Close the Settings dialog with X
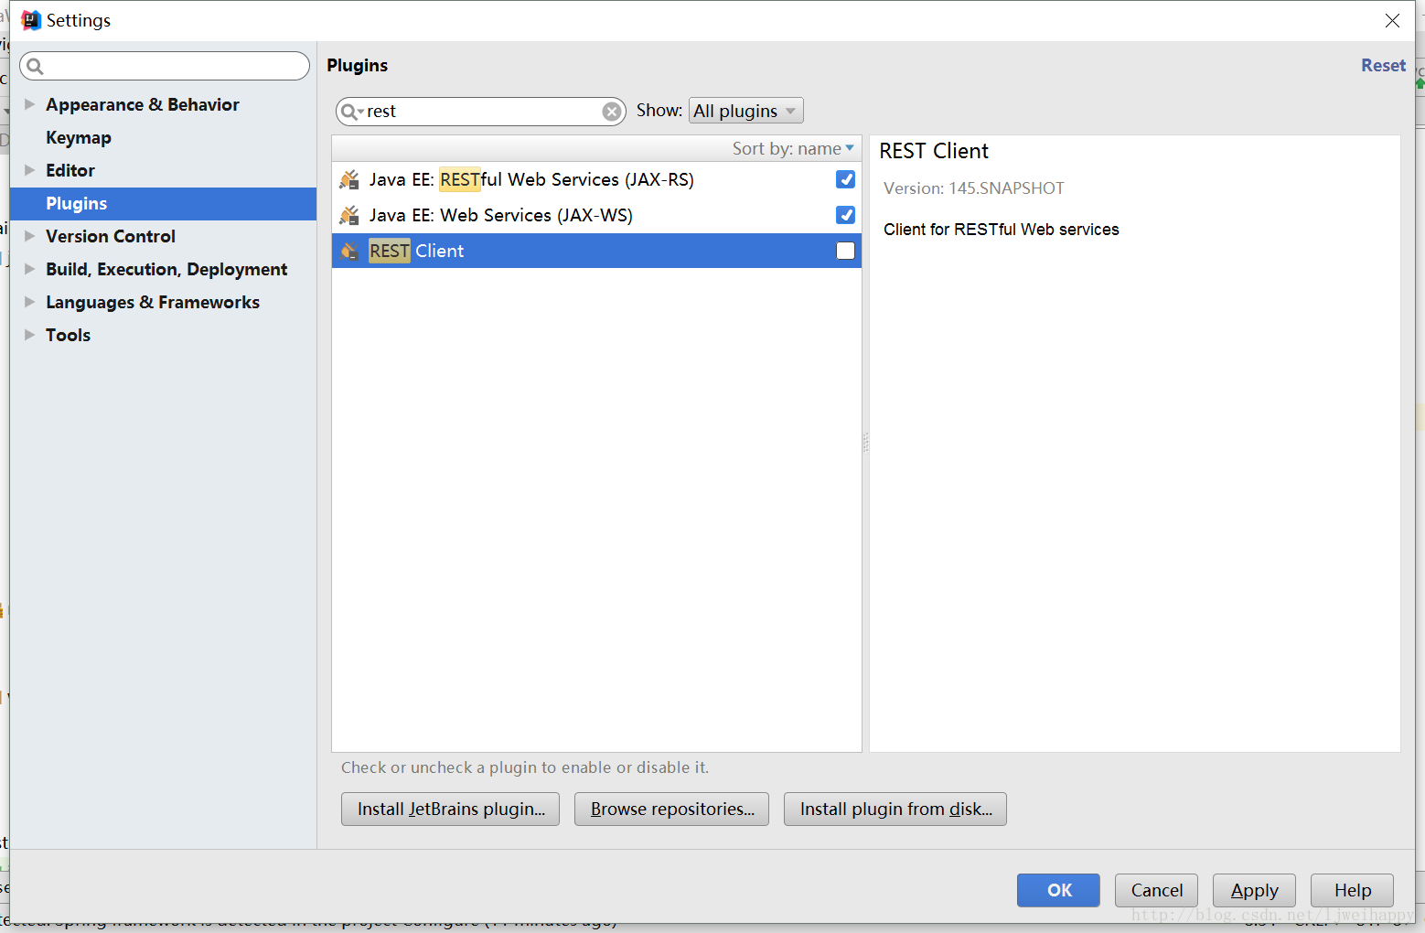The image size is (1425, 933). (x=1392, y=20)
